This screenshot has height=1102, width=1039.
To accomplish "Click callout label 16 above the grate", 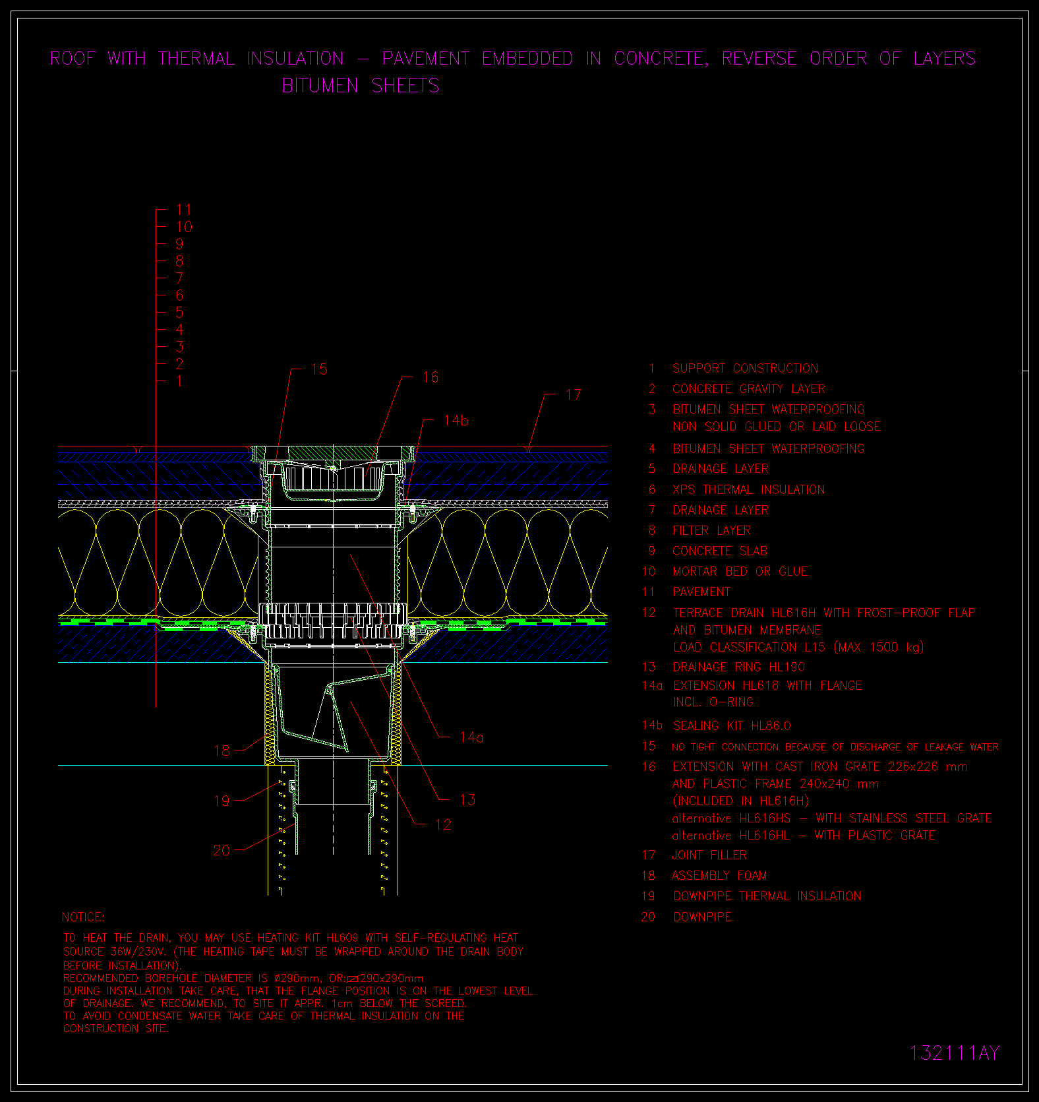I will click(430, 377).
